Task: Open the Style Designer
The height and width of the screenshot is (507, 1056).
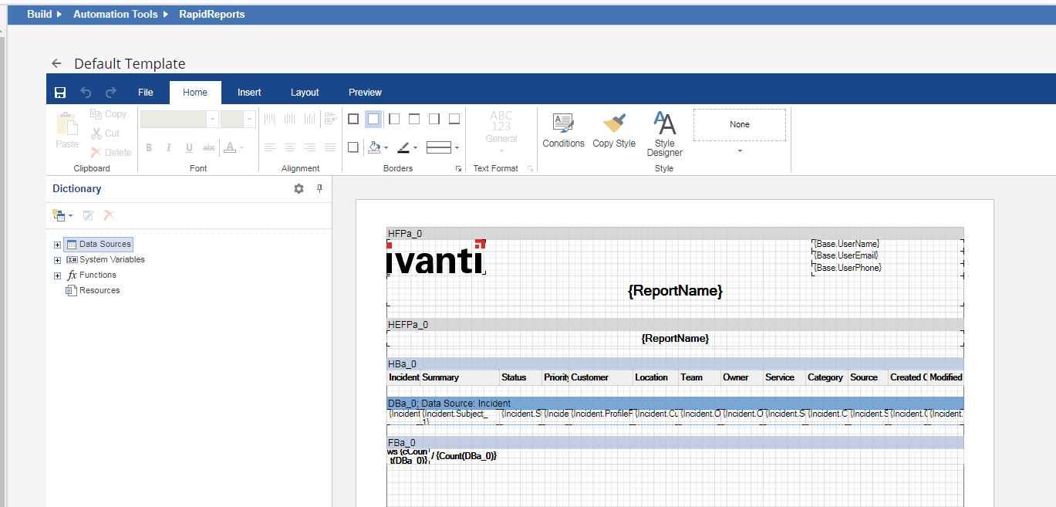Action: [664, 133]
